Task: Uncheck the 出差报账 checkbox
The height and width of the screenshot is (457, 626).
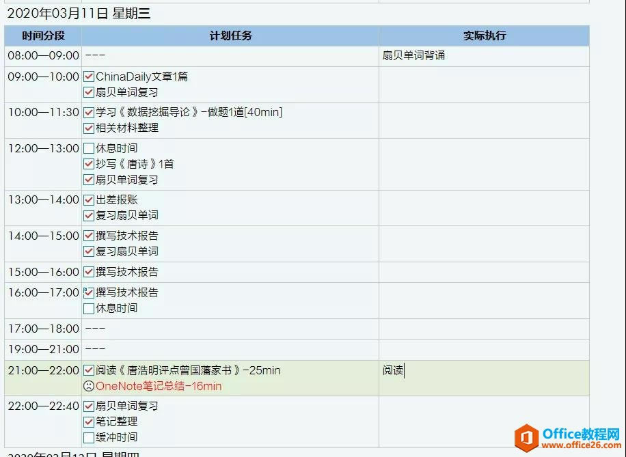Action: click(x=87, y=200)
